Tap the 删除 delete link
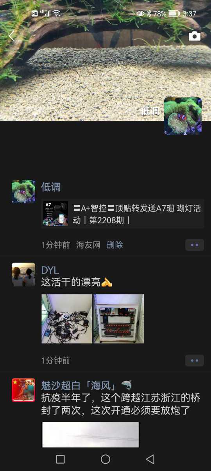 pos(115,245)
